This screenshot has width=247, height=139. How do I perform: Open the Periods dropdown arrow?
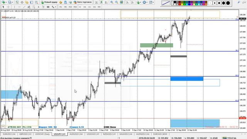coord(147,2)
